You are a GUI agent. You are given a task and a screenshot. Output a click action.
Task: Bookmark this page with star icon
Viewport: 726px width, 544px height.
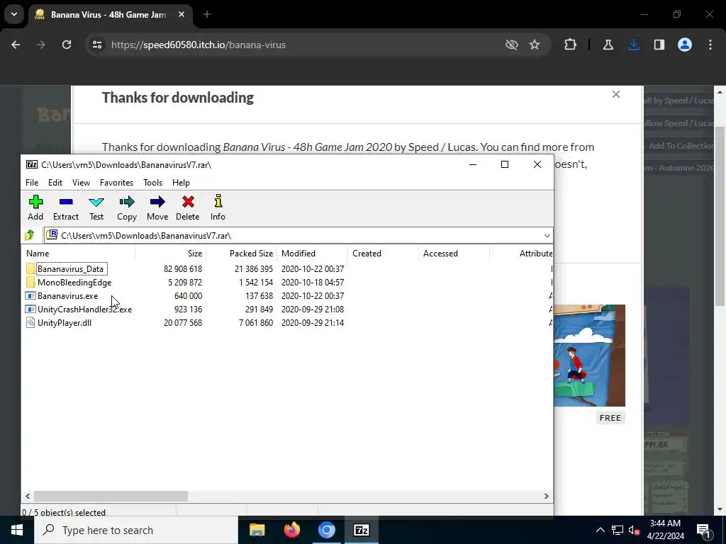[535, 45]
